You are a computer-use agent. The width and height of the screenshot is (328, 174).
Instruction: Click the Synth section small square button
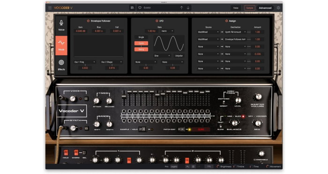coord(86,128)
